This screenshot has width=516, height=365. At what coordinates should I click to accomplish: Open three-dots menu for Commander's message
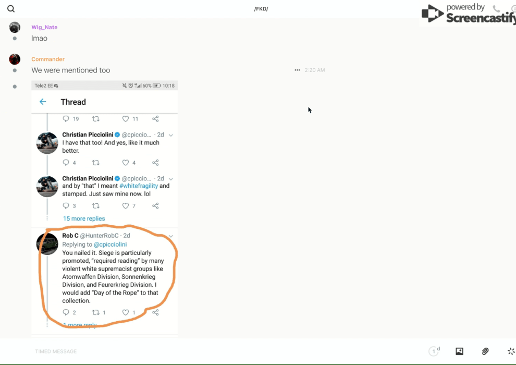[297, 70]
